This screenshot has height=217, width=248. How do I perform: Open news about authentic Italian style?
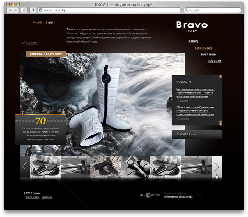[x=195, y=111]
